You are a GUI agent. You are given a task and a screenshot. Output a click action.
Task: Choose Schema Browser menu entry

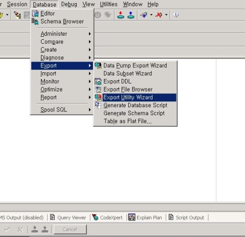[62, 21]
